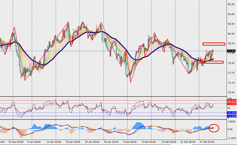Screen dimensions: 237x145
Task: Click the red circle on MACD histogram
Action: pos(214,128)
